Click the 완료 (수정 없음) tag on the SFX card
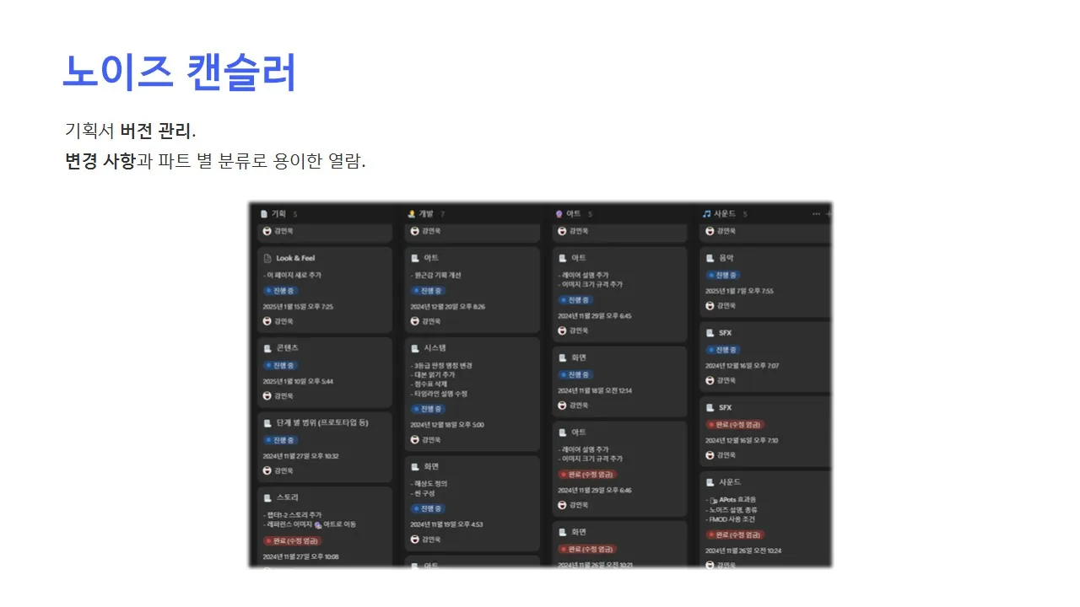The height and width of the screenshot is (607, 1080). (x=735, y=424)
